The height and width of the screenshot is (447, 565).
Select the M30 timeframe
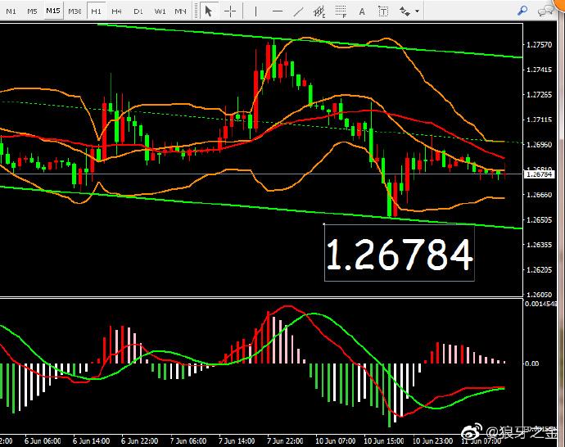click(75, 11)
